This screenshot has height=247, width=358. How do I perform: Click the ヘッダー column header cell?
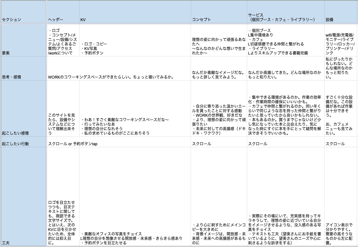click(x=63, y=13)
